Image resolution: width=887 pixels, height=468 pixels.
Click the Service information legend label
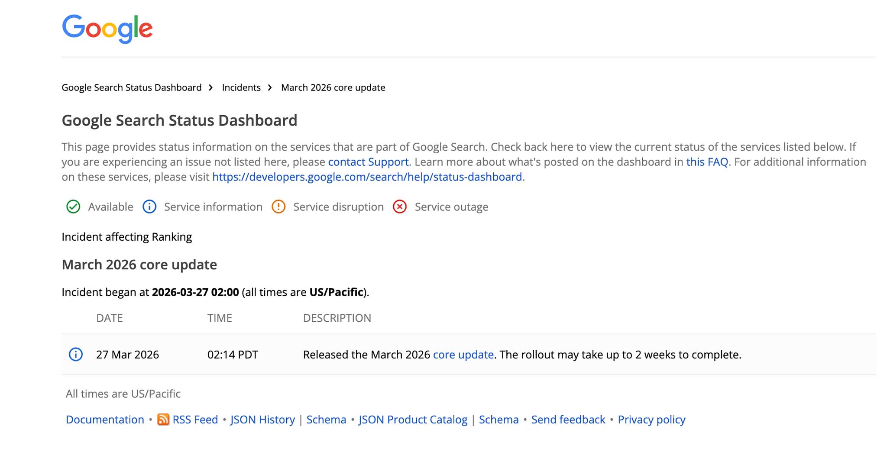pyautogui.click(x=213, y=207)
